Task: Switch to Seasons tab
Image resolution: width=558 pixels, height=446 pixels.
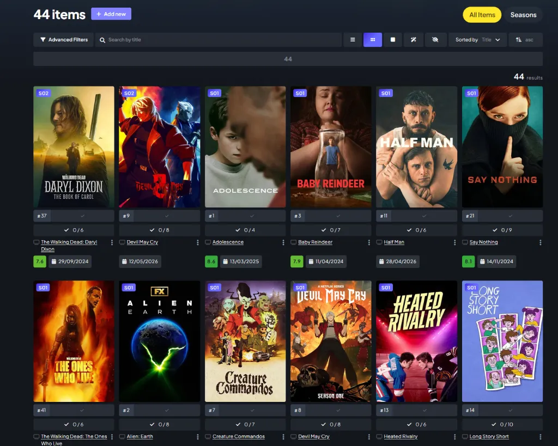Action: point(523,15)
